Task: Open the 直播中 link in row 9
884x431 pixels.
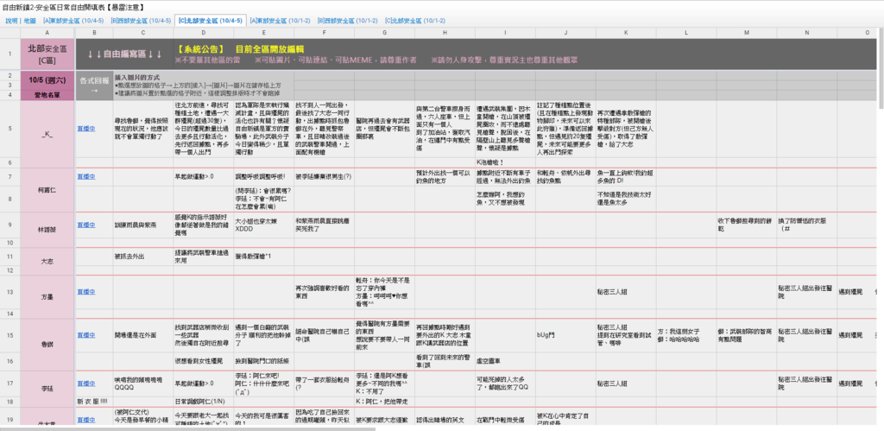Action: pos(86,225)
